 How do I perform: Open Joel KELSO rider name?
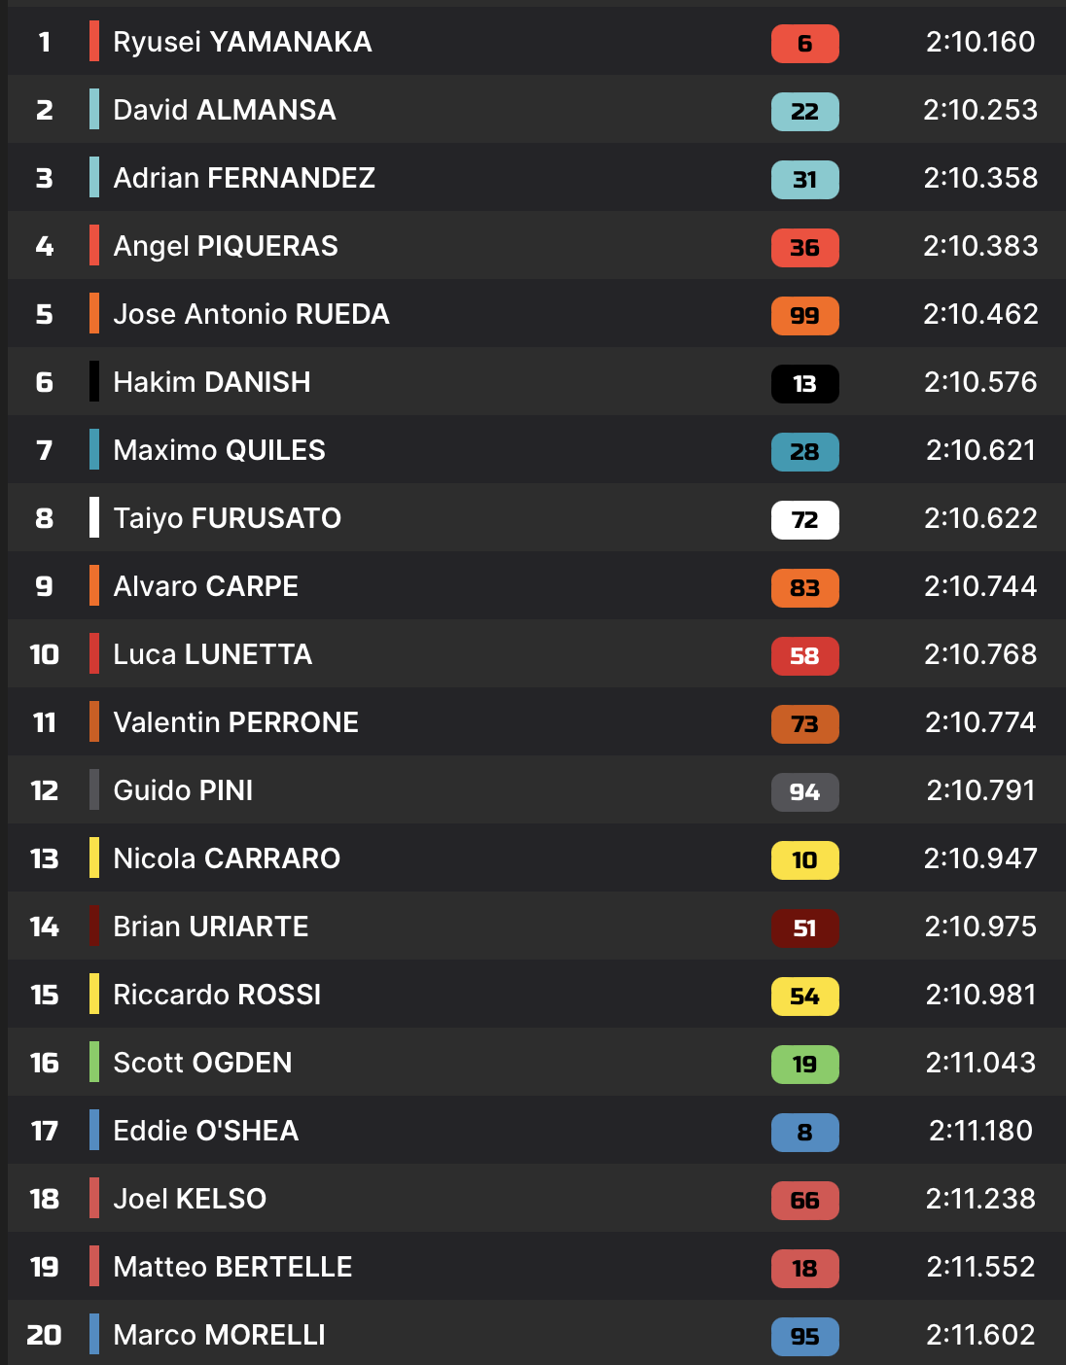coord(190,1199)
